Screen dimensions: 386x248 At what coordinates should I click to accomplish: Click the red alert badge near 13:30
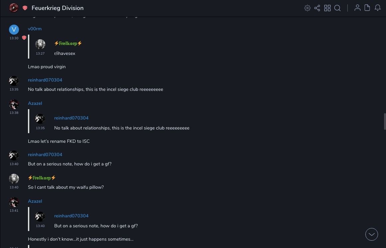point(24,38)
